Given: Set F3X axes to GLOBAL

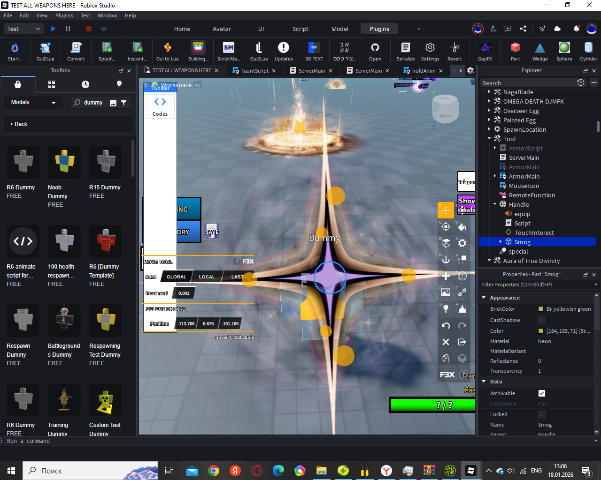Looking at the screenshot, I should 177,277.
